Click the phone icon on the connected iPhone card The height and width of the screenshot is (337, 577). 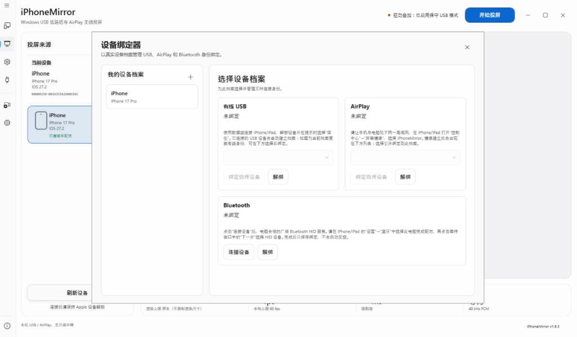[41, 121]
